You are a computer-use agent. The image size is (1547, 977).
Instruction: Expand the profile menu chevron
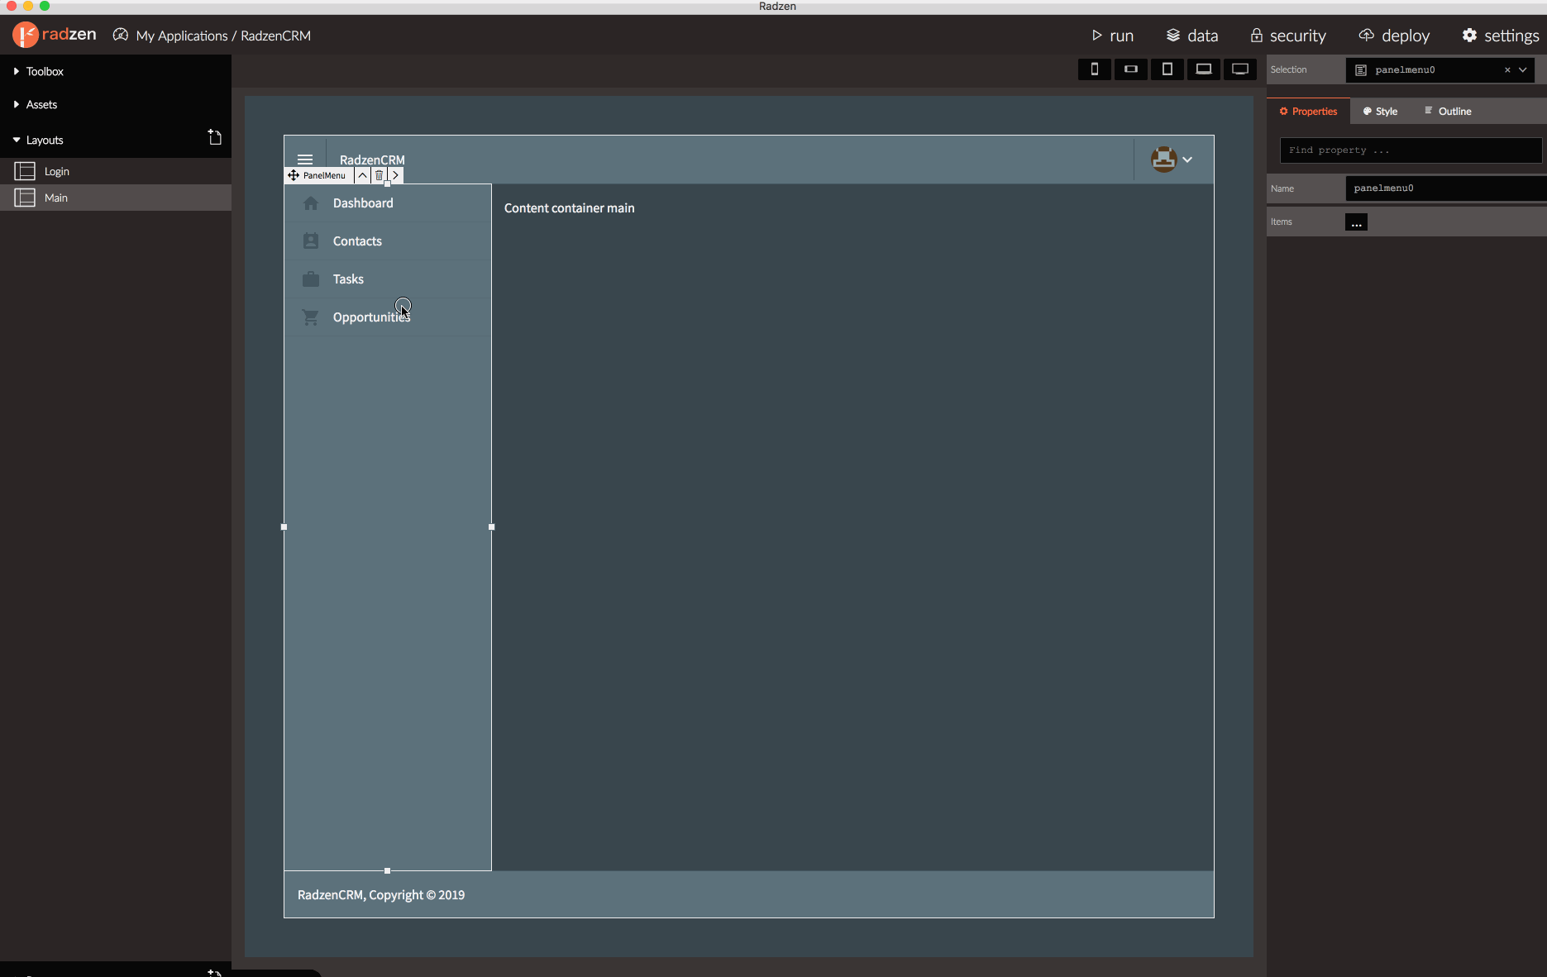[1187, 160]
